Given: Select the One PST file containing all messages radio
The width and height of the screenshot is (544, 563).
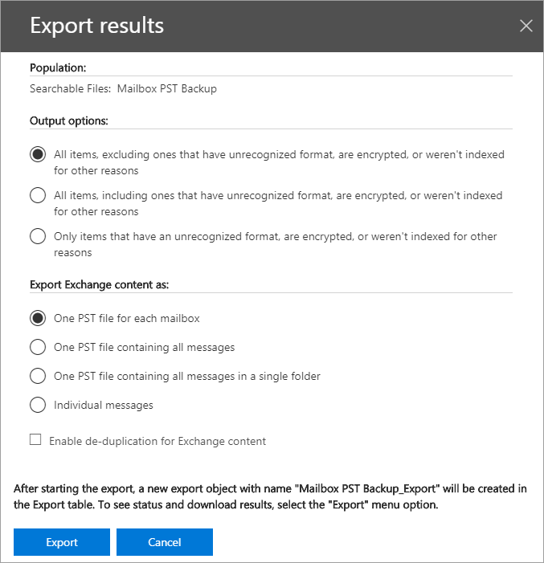Looking at the screenshot, I should [x=37, y=347].
